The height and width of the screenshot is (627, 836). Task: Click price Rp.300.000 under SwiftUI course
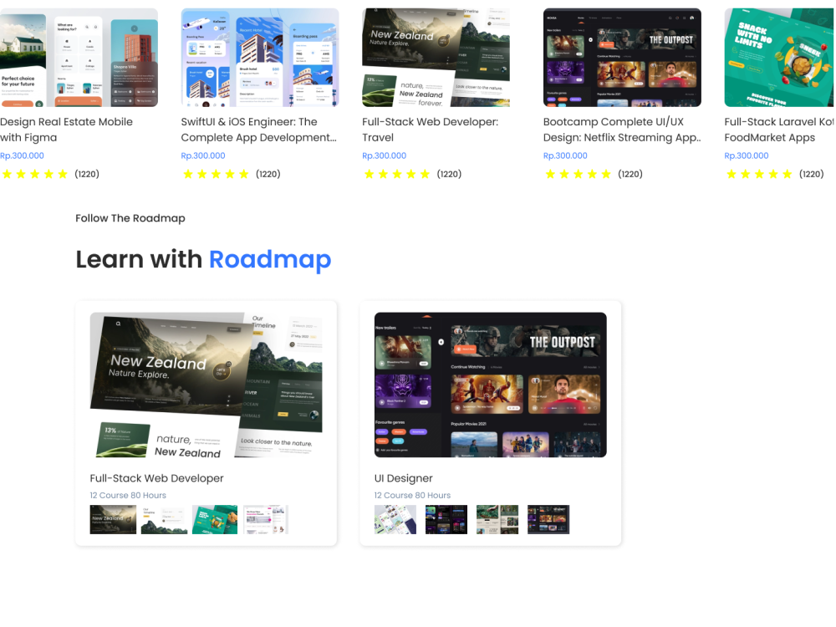click(x=203, y=155)
